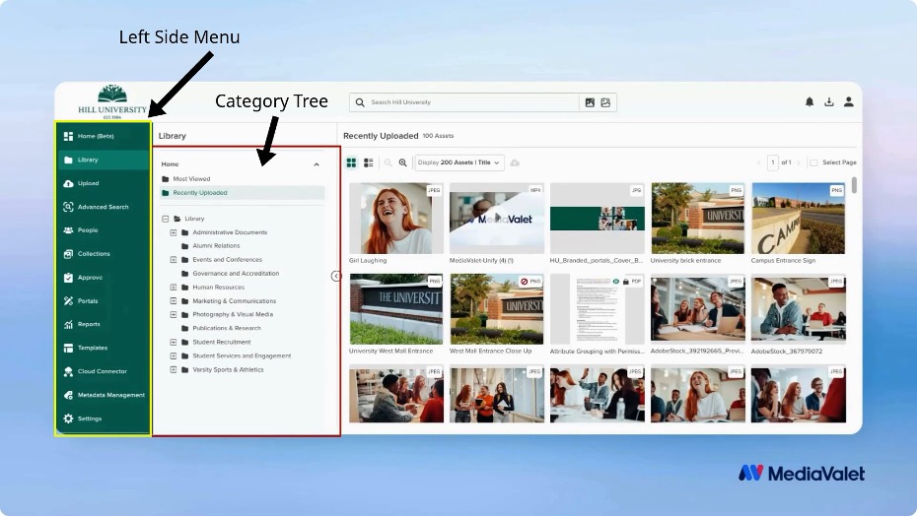Viewport: 917px width, 516px height.
Task: Click the face search icon in the search bar
Action: (605, 102)
